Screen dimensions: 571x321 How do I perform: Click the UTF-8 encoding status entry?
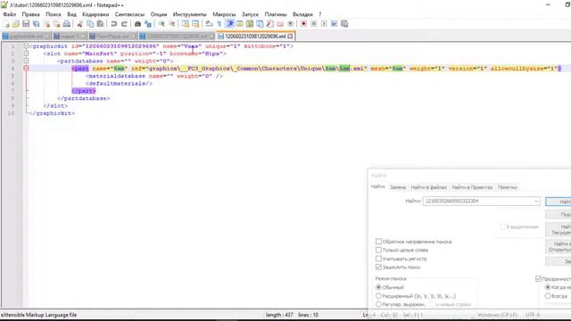[533, 315]
